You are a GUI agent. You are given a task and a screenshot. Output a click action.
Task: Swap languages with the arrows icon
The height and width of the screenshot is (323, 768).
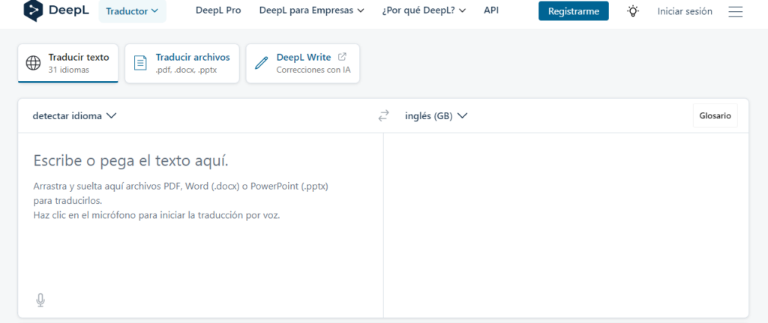[x=383, y=116]
